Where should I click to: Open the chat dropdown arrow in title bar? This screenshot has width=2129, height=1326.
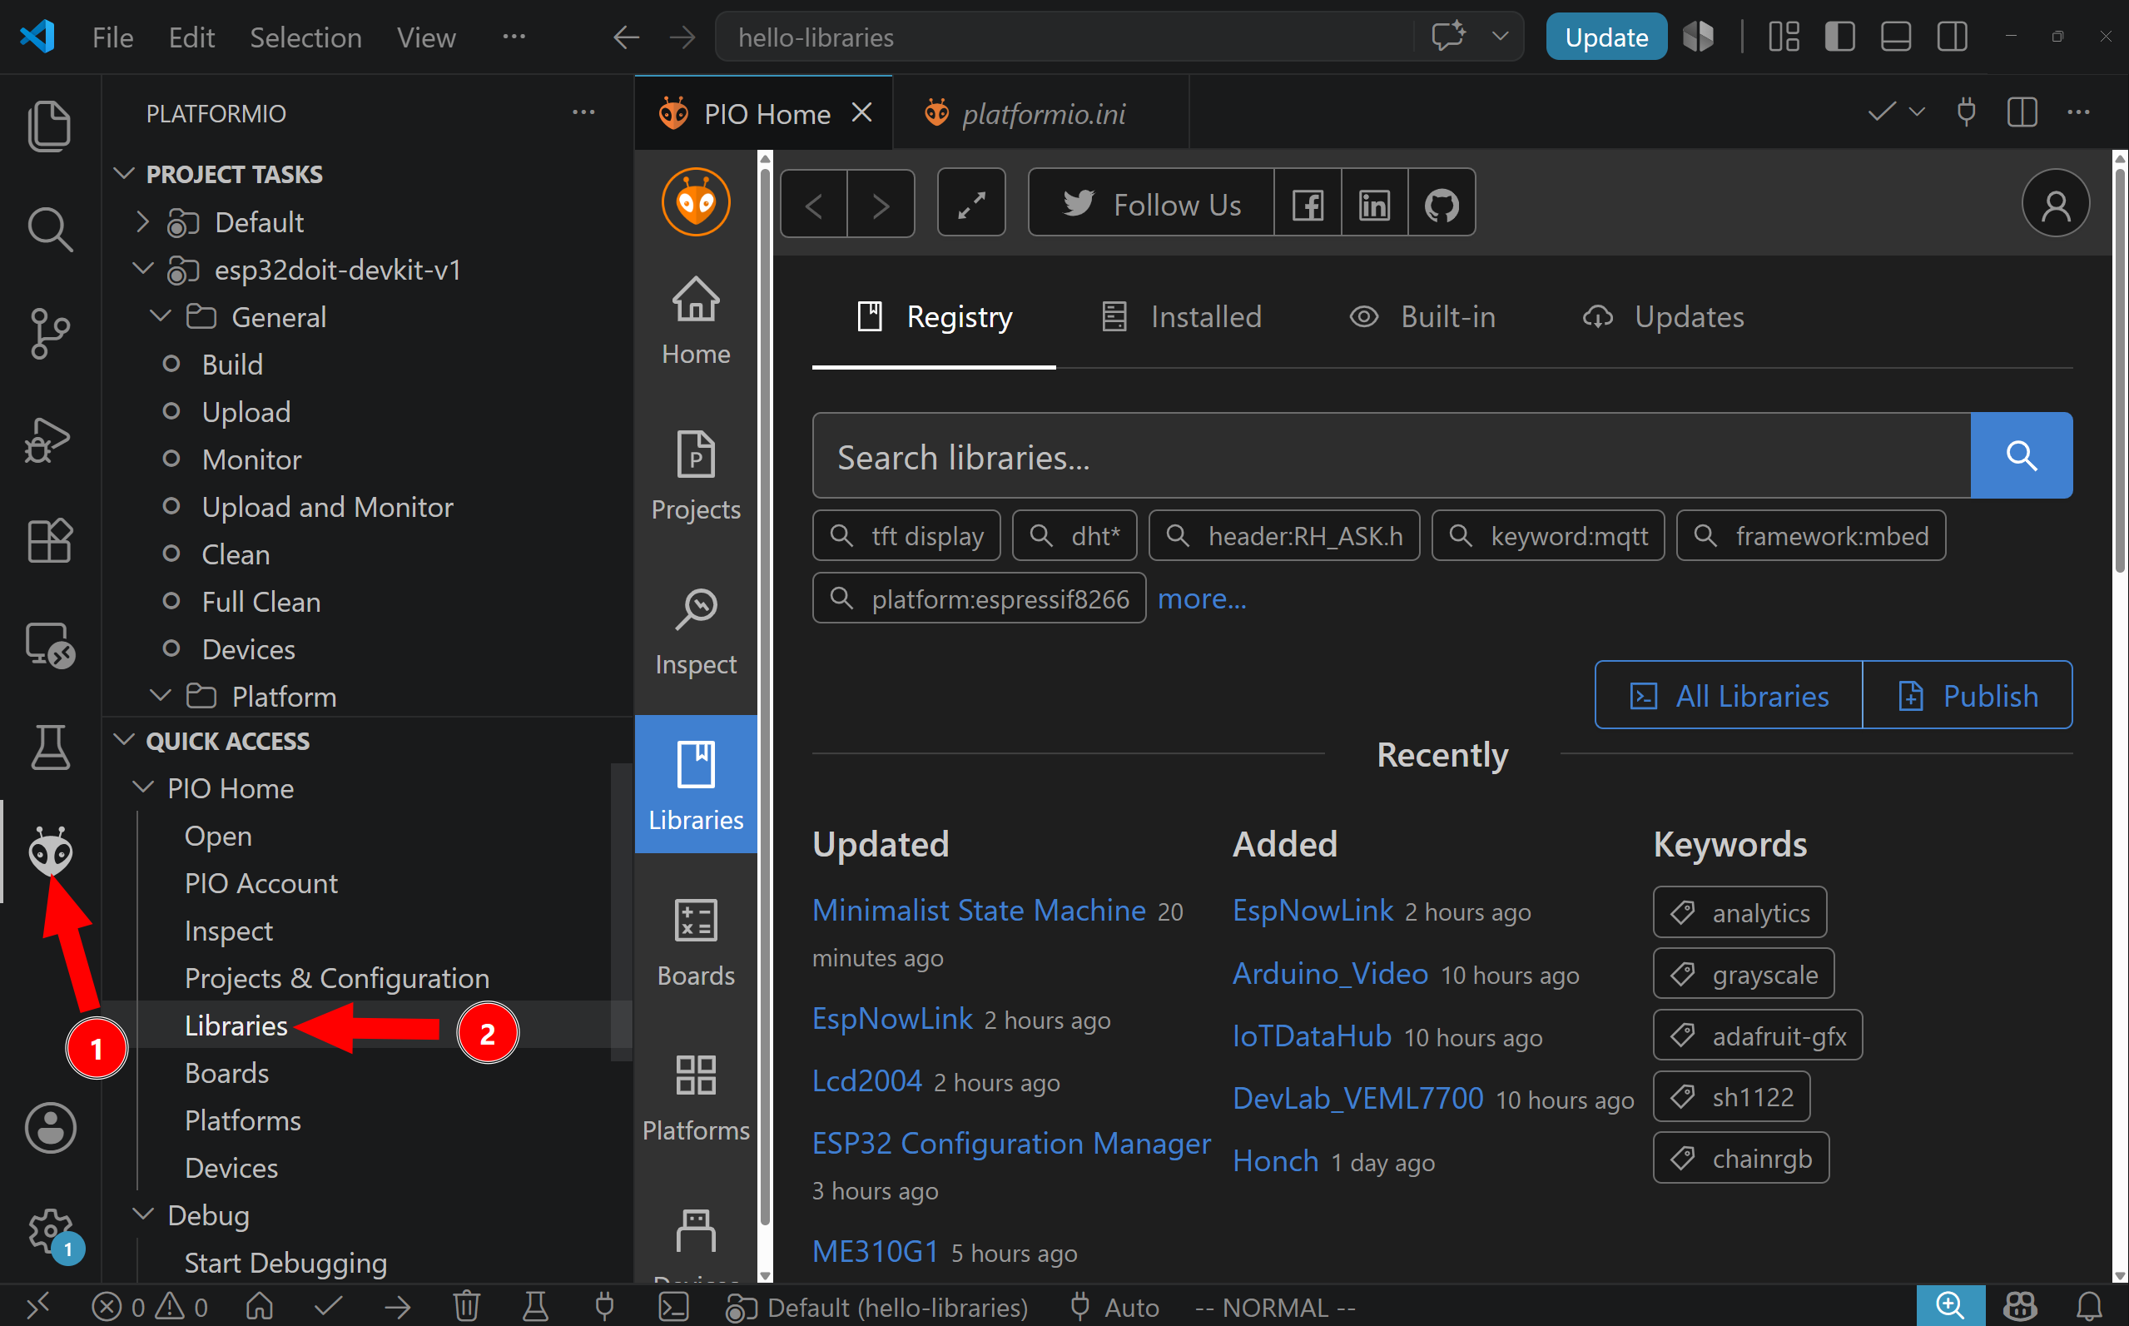(x=1500, y=37)
